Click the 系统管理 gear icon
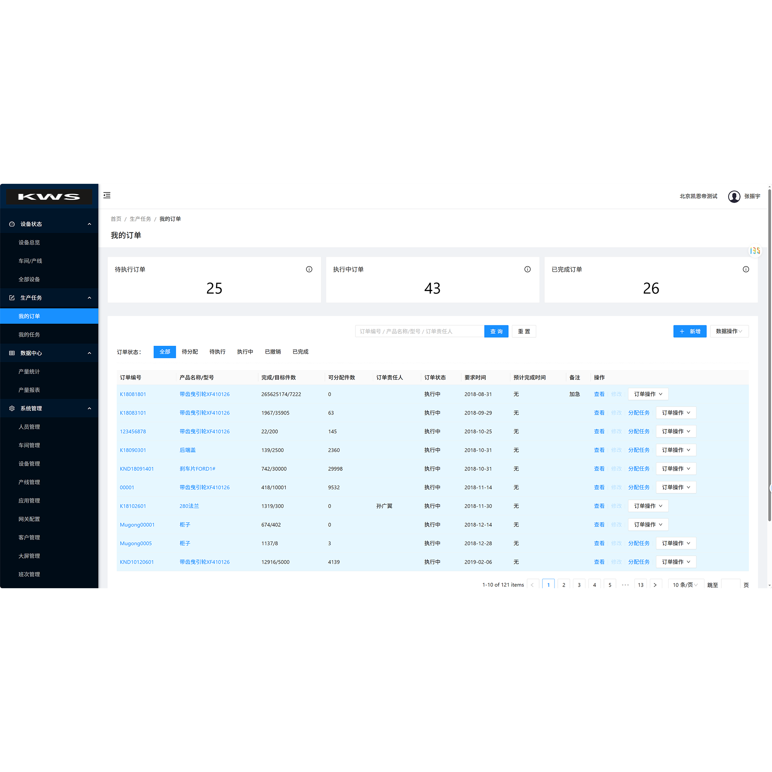Image resolution: width=772 pixels, height=772 pixels. pyautogui.click(x=12, y=409)
